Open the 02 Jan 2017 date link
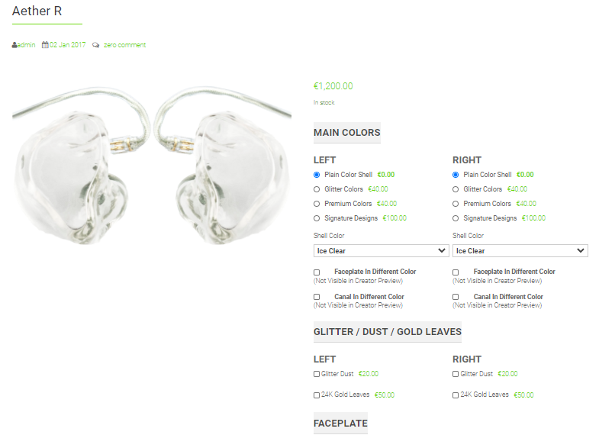 click(x=68, y=45)
